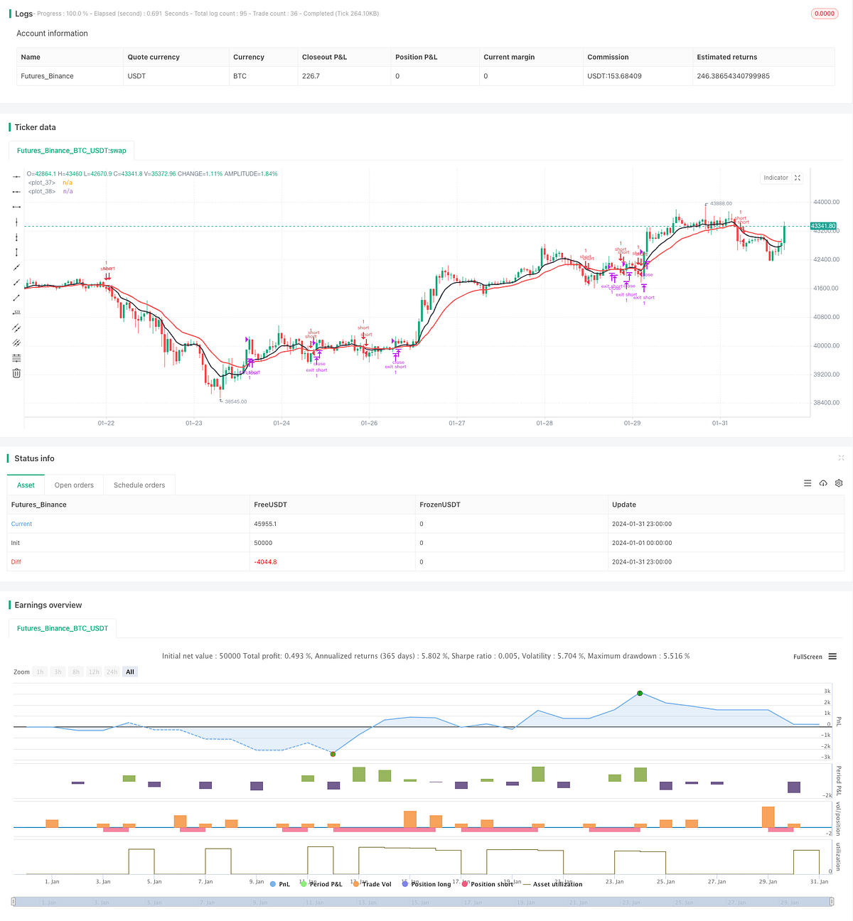Screen dimensions: 853x921
Task: Select the Futures_Binance_BTC_USDT:swap tab
Action: click(x=71, y=150)
